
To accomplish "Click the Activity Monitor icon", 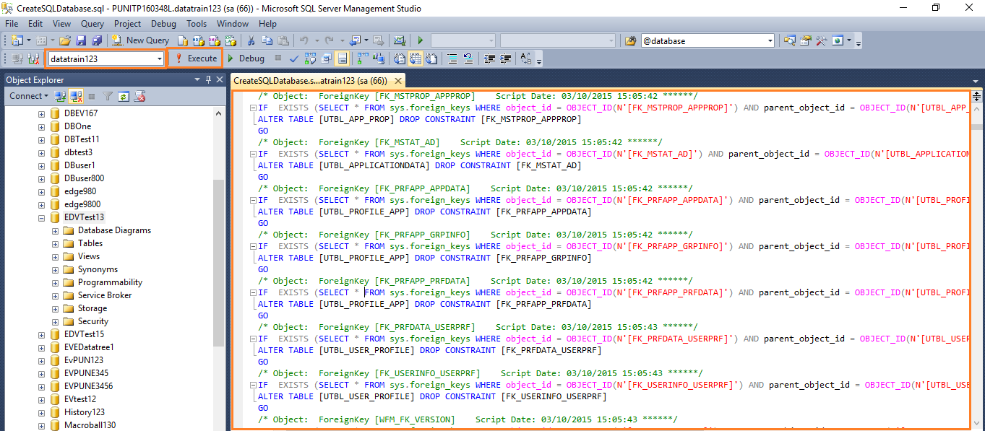I will click(x=398, y=40).
